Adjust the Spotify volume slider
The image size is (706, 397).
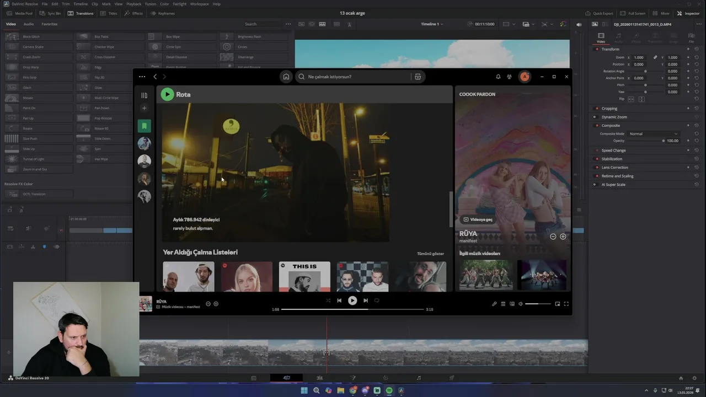[538, 304]
